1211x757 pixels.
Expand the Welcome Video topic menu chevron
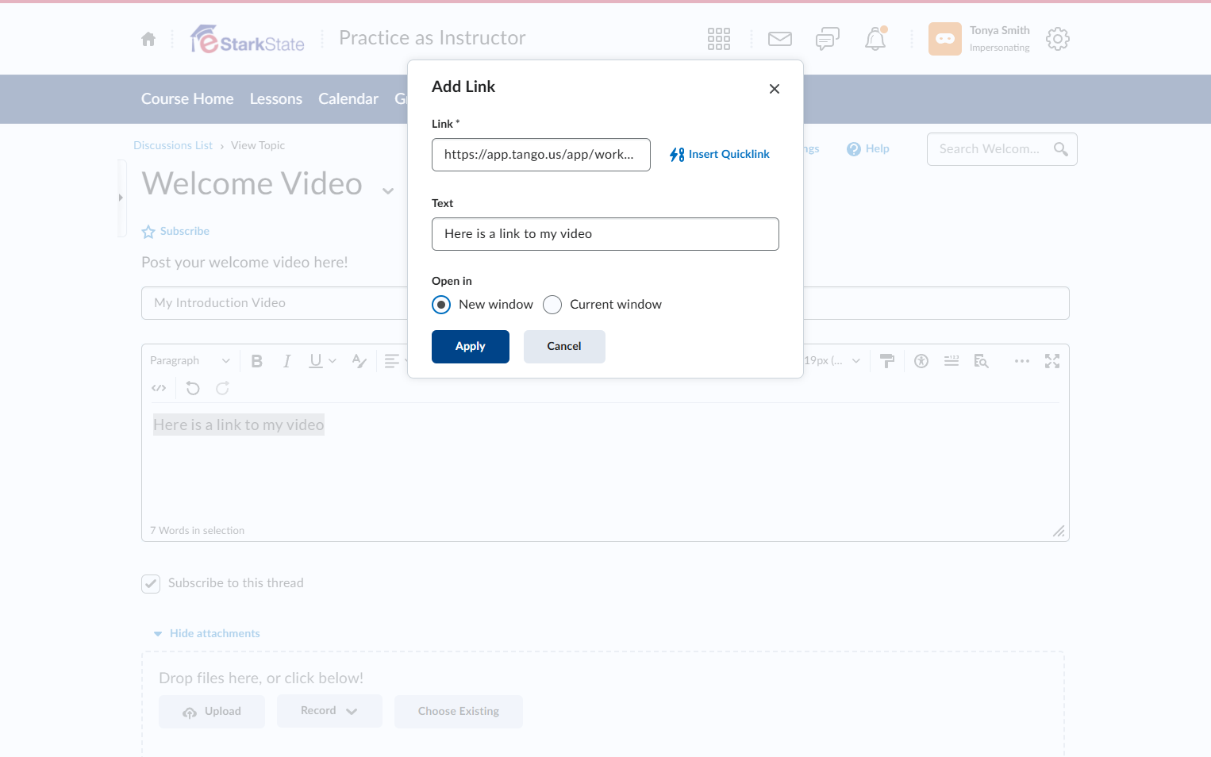click(388, 190)
